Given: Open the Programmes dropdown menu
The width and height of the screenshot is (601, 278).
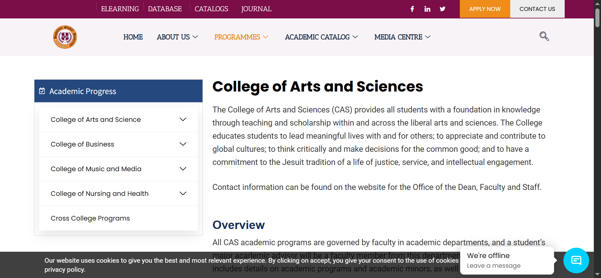Looking at the screenshot, I should point(241,37).
